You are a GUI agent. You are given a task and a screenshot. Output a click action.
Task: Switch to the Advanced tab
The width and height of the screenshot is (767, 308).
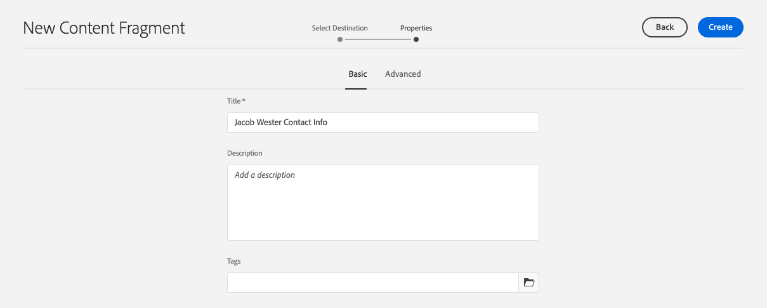pos(403,74)
